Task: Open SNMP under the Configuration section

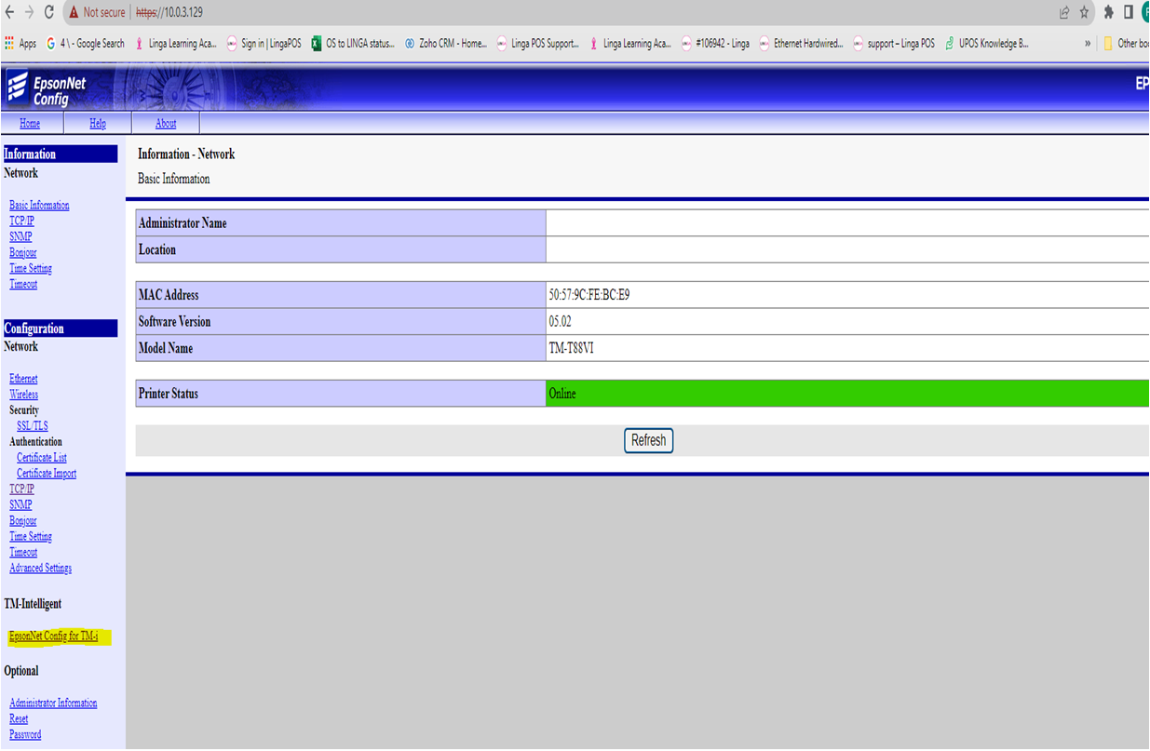Action: click(x=20, y=505)
